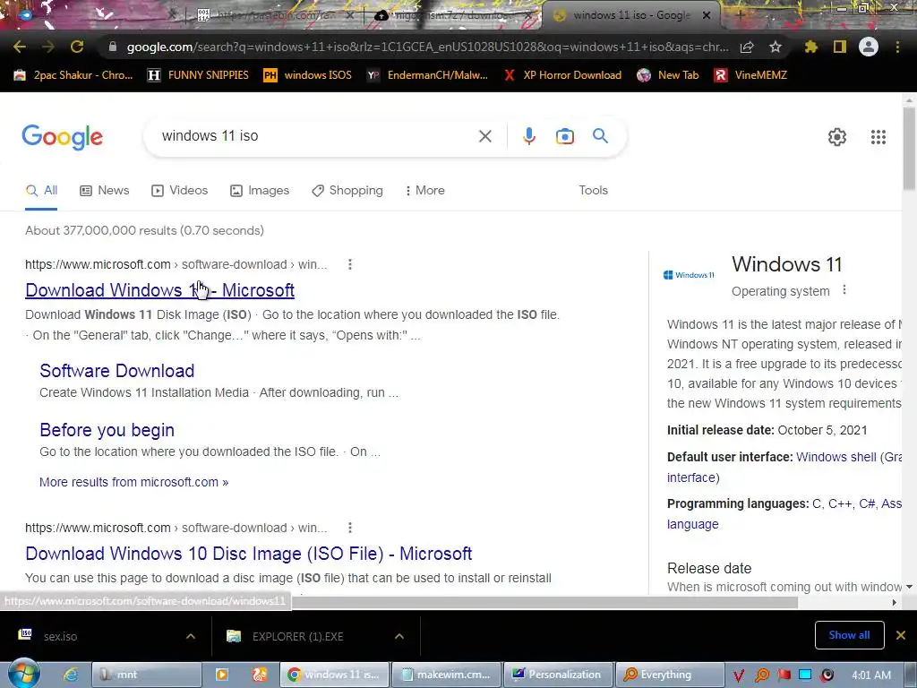
Task: Open the C# programming language link
Action: click(x=867, y=503)
